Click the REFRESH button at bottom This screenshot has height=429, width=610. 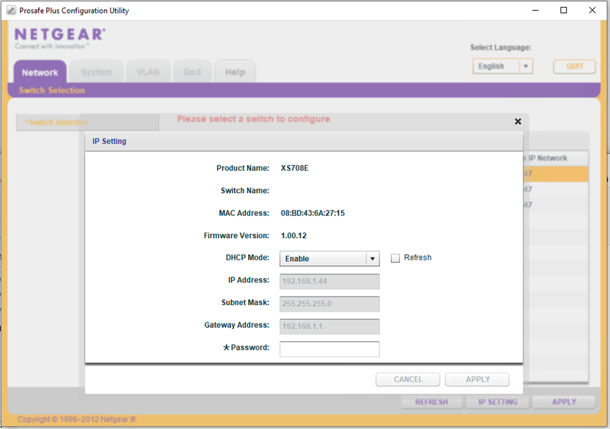pyautogui.click(x=432, y=402)
